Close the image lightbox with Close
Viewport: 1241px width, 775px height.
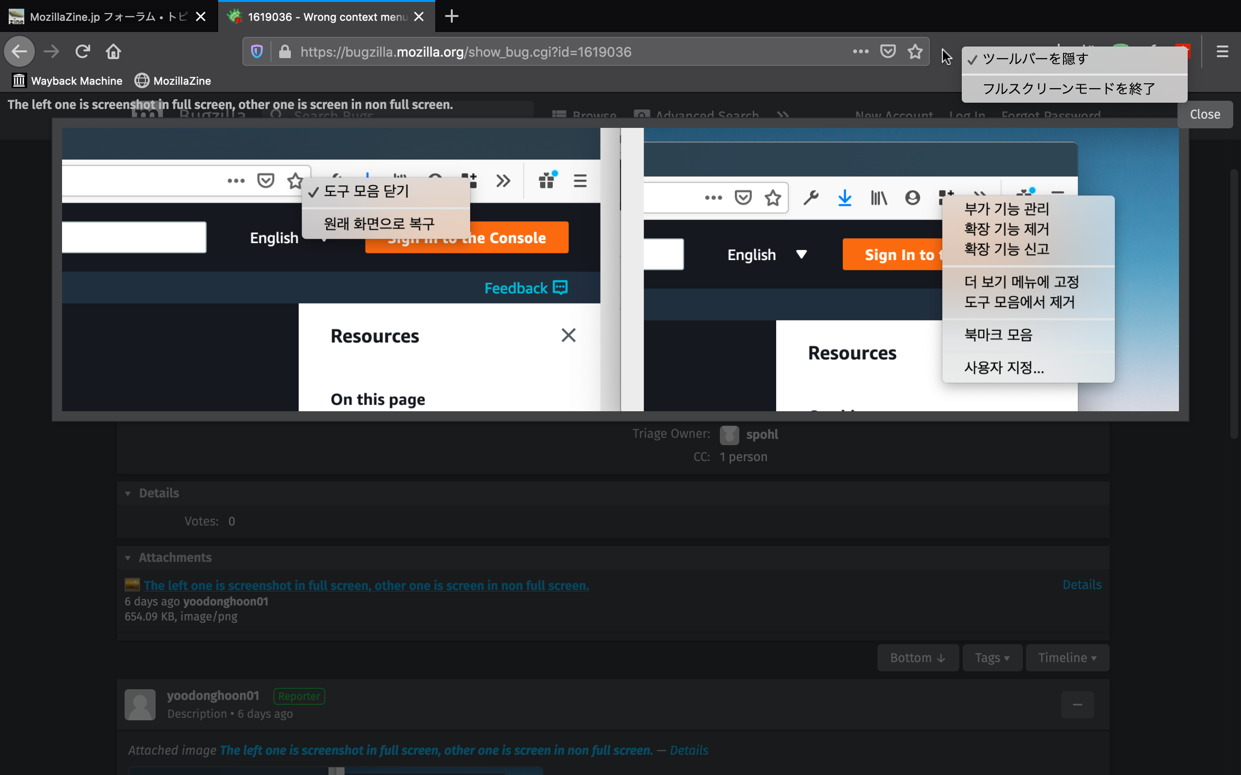1205,114
